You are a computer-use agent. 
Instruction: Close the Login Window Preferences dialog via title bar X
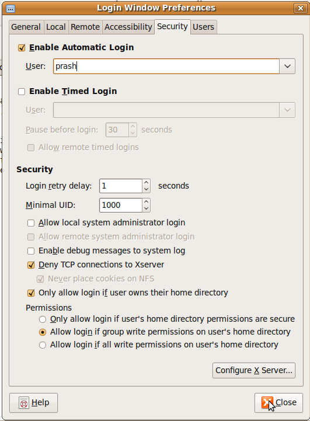click(x=300, y=8)
